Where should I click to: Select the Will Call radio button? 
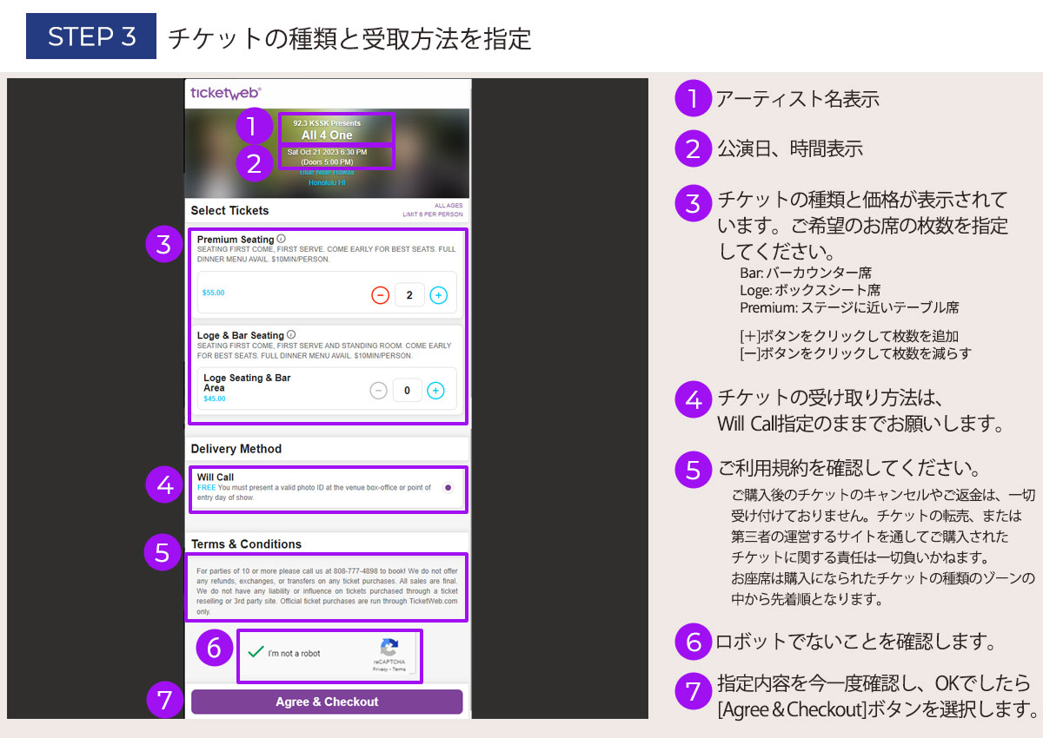coord(448,488)
